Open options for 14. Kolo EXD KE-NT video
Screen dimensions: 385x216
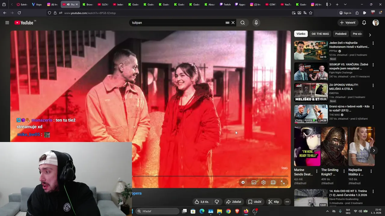click(373, 191)
